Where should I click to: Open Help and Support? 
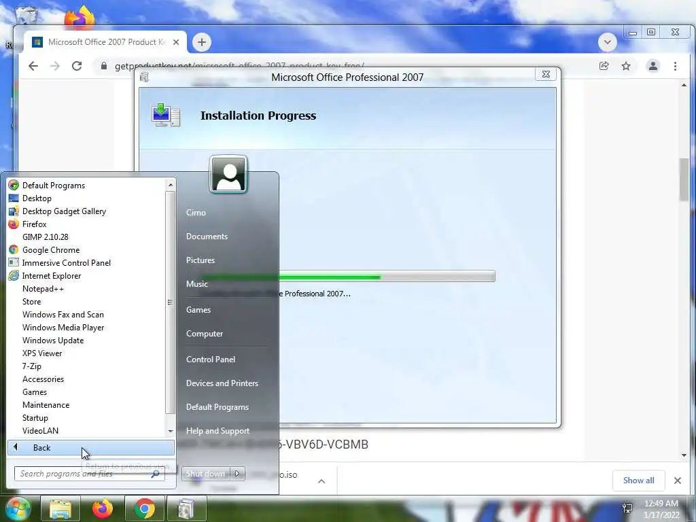[x=217, y=431]
